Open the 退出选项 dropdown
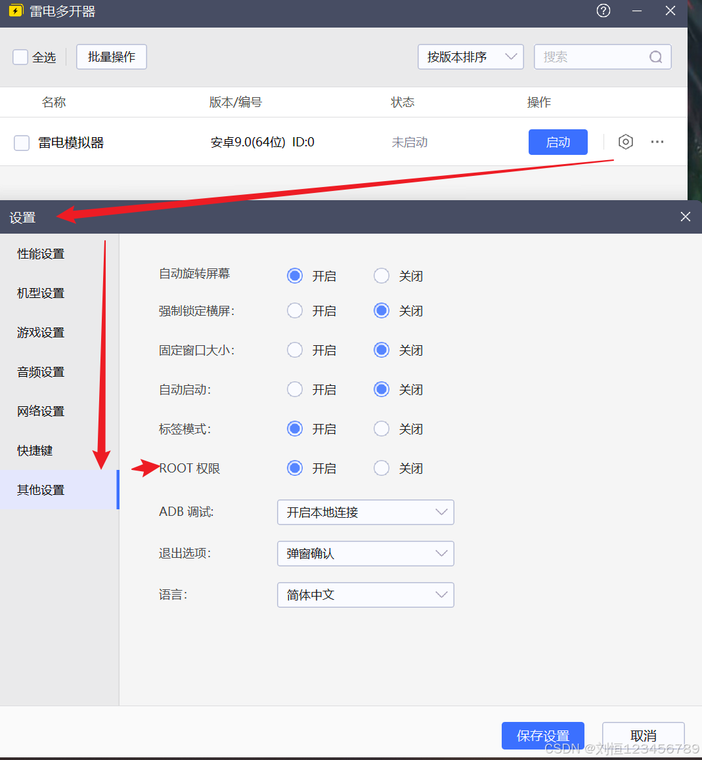This screenshot has width=702, height=760. [365, 553]
